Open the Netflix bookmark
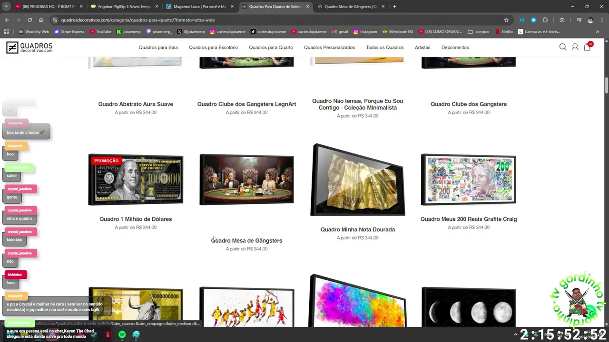The image size is (609, 342). point(504,32)
